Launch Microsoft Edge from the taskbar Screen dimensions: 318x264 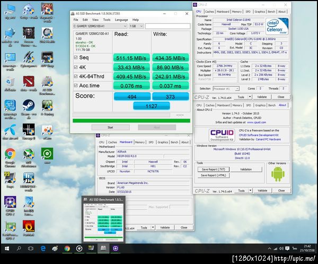[x=43, y=249]
